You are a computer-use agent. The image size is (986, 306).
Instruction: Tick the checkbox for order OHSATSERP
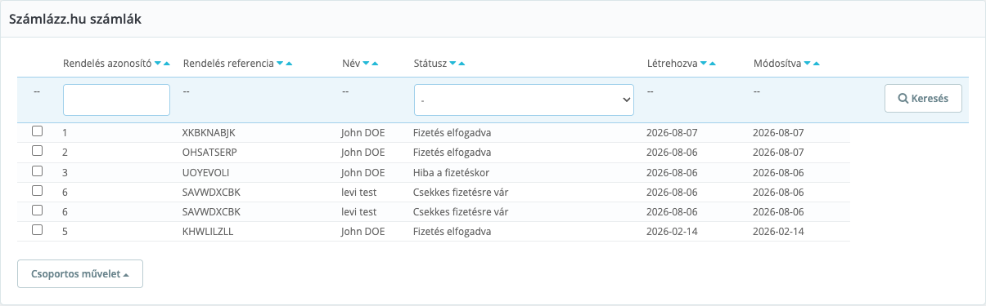(37, 151)
